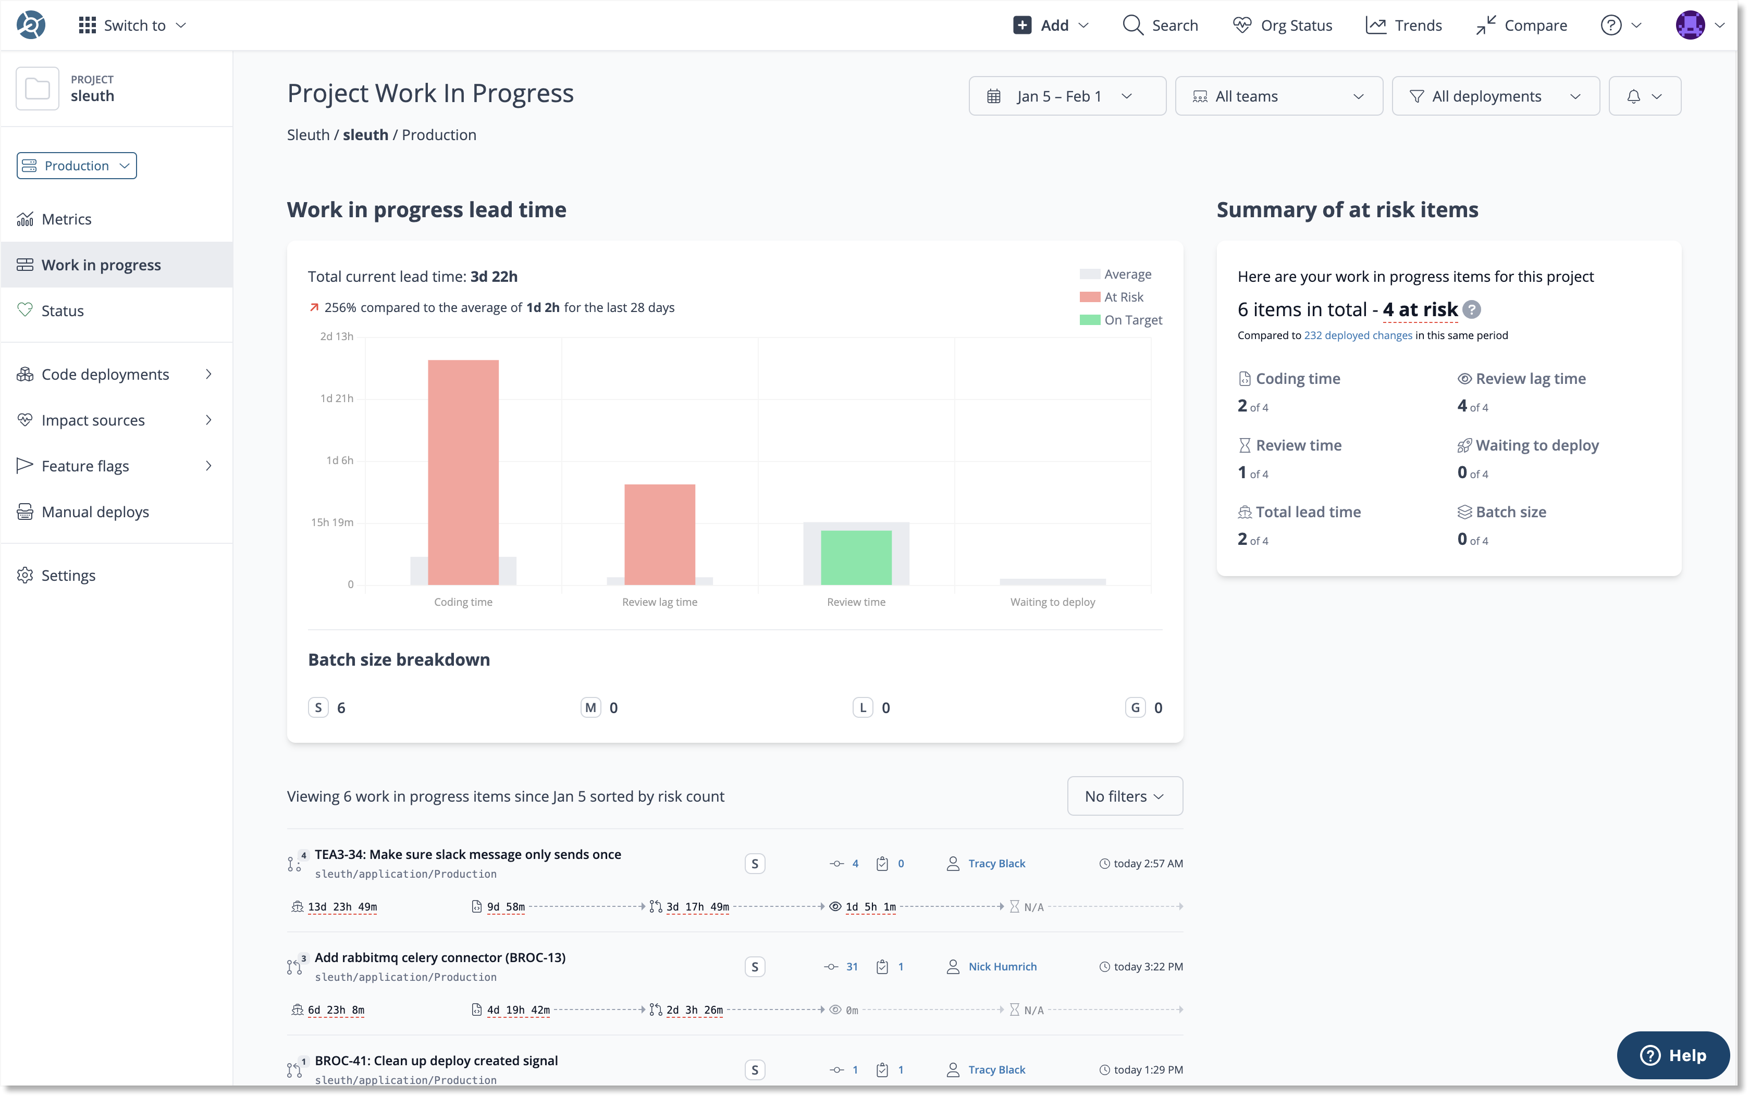Open Trends chart view
Viewport: 1749px width, 1097px height.
[1403, 26]
